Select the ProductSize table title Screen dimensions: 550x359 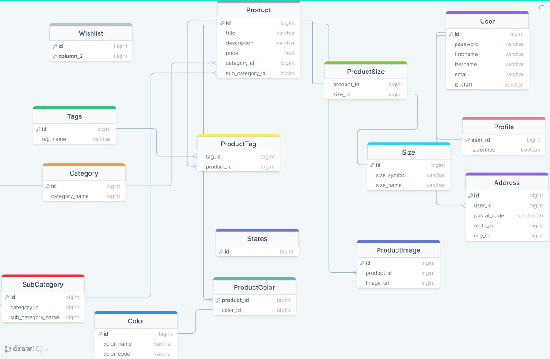pyautogui.click(x=365, y=72)
